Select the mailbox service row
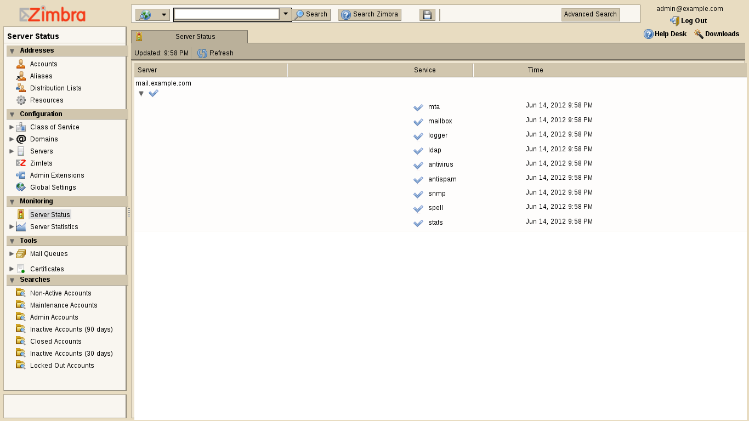 440,121
